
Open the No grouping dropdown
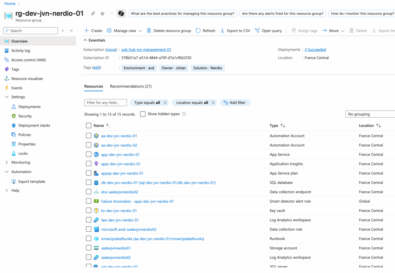point(370,114)
